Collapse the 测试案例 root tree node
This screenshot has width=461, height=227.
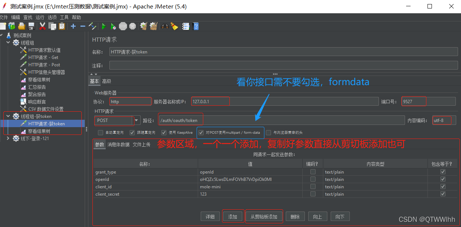(x=1, y=35)
